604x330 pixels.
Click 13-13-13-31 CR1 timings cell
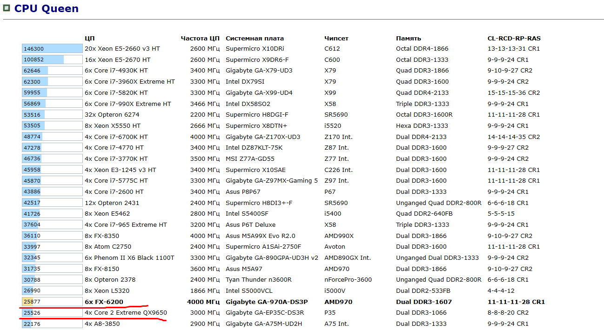tap(514, 49)
